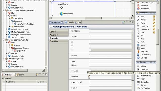Screen dimensions: 161x91
Task: Switch to Advanced properties section
Action: tap(59, 35)
